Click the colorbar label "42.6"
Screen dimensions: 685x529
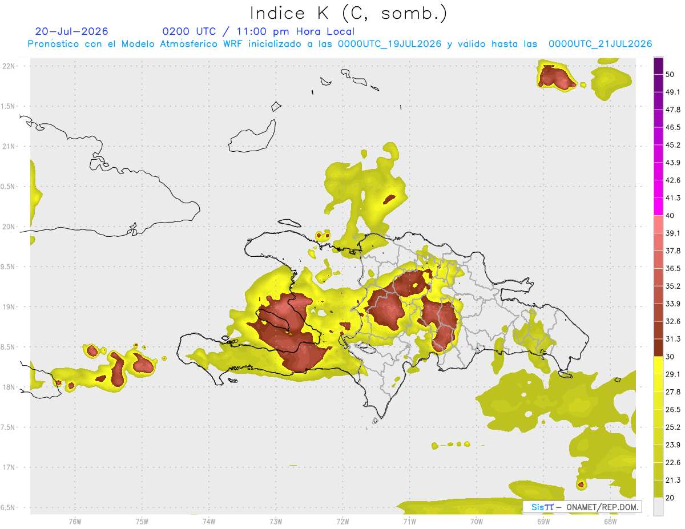pos(673,180)
